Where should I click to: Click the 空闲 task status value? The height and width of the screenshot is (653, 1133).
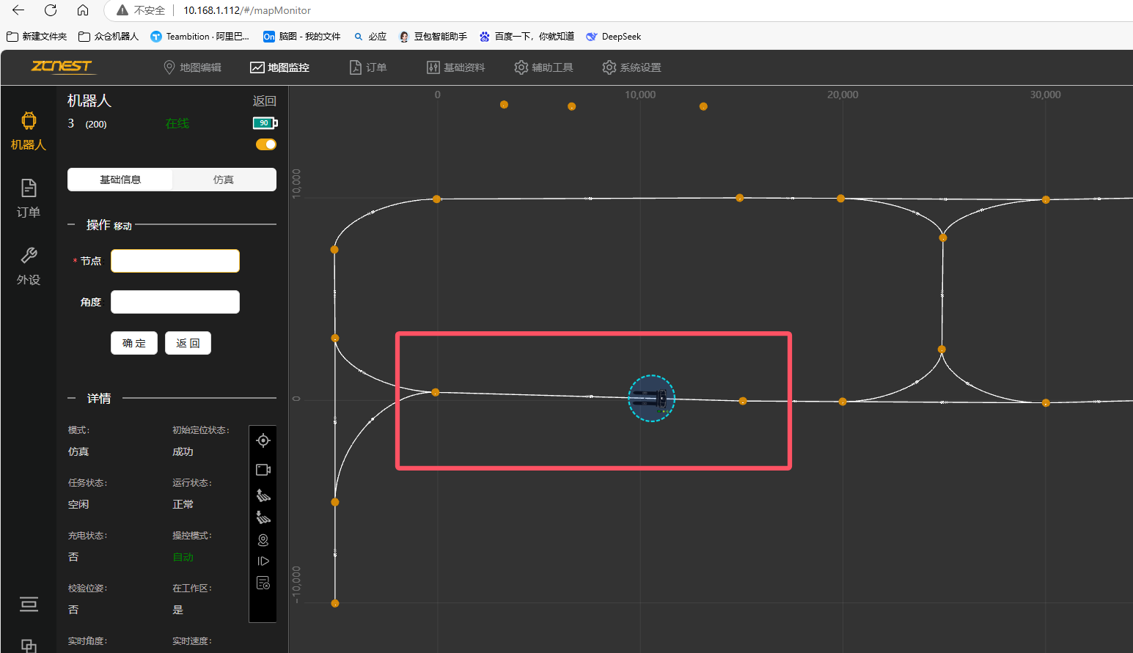[x=78, y=504]
